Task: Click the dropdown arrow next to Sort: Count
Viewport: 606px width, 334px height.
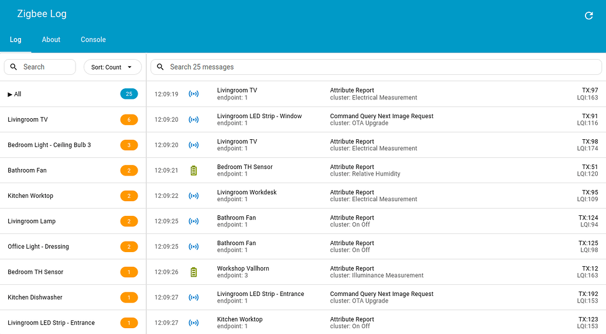Action: point(129,67)
